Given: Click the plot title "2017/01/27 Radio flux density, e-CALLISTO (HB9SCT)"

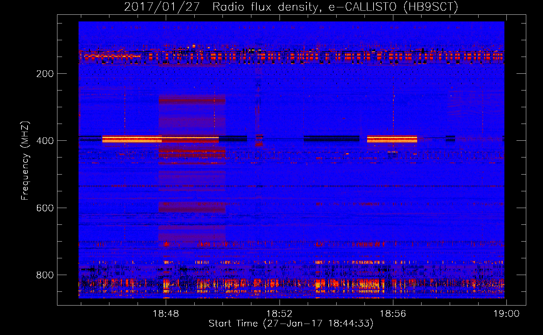Looking at the screenshot, I should pos(291,7).
